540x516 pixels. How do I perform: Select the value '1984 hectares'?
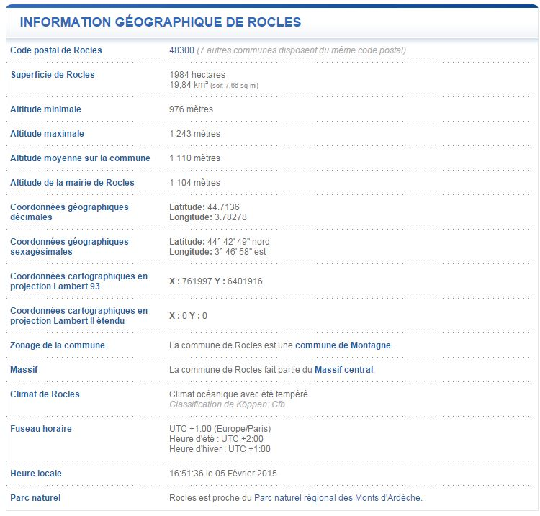pyautogui.click(x=197, y=75)
